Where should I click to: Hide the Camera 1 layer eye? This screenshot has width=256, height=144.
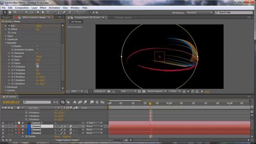(3, 123)
